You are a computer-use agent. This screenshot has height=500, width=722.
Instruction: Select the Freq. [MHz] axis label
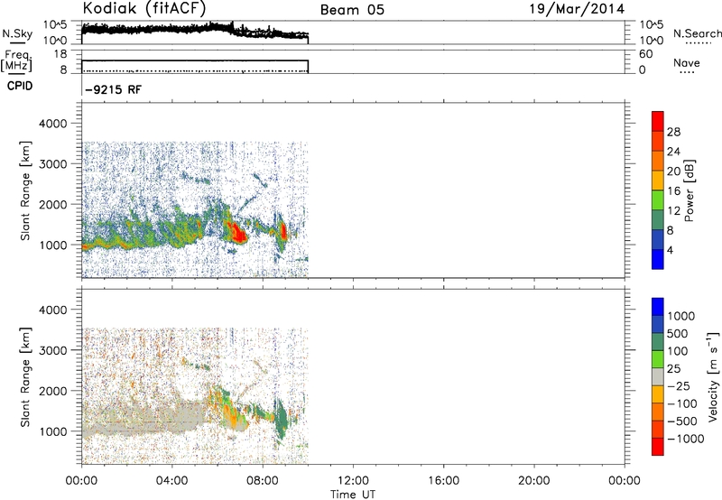pyautogui.click(x=18, y=61)
